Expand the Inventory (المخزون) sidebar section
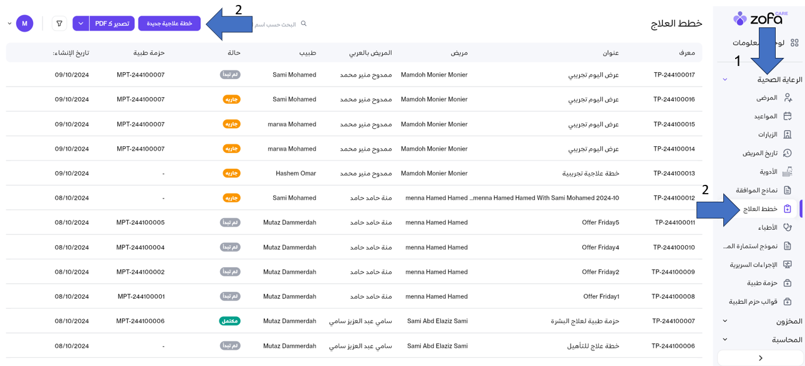Image resolution: width=805 pixels, height=366 pixels. pyautogui.click(x=725, y=321)
